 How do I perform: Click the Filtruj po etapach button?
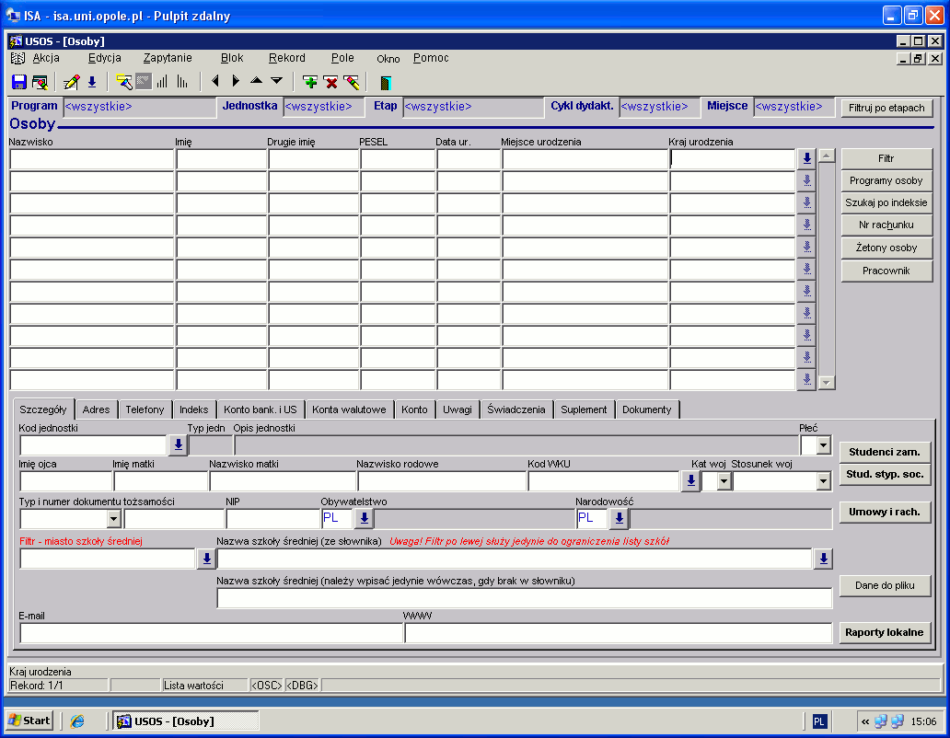(886, 108)
